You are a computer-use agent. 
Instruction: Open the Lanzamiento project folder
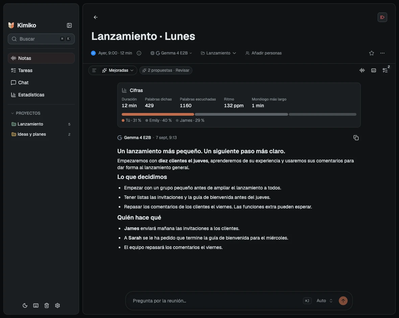(41, 124)
